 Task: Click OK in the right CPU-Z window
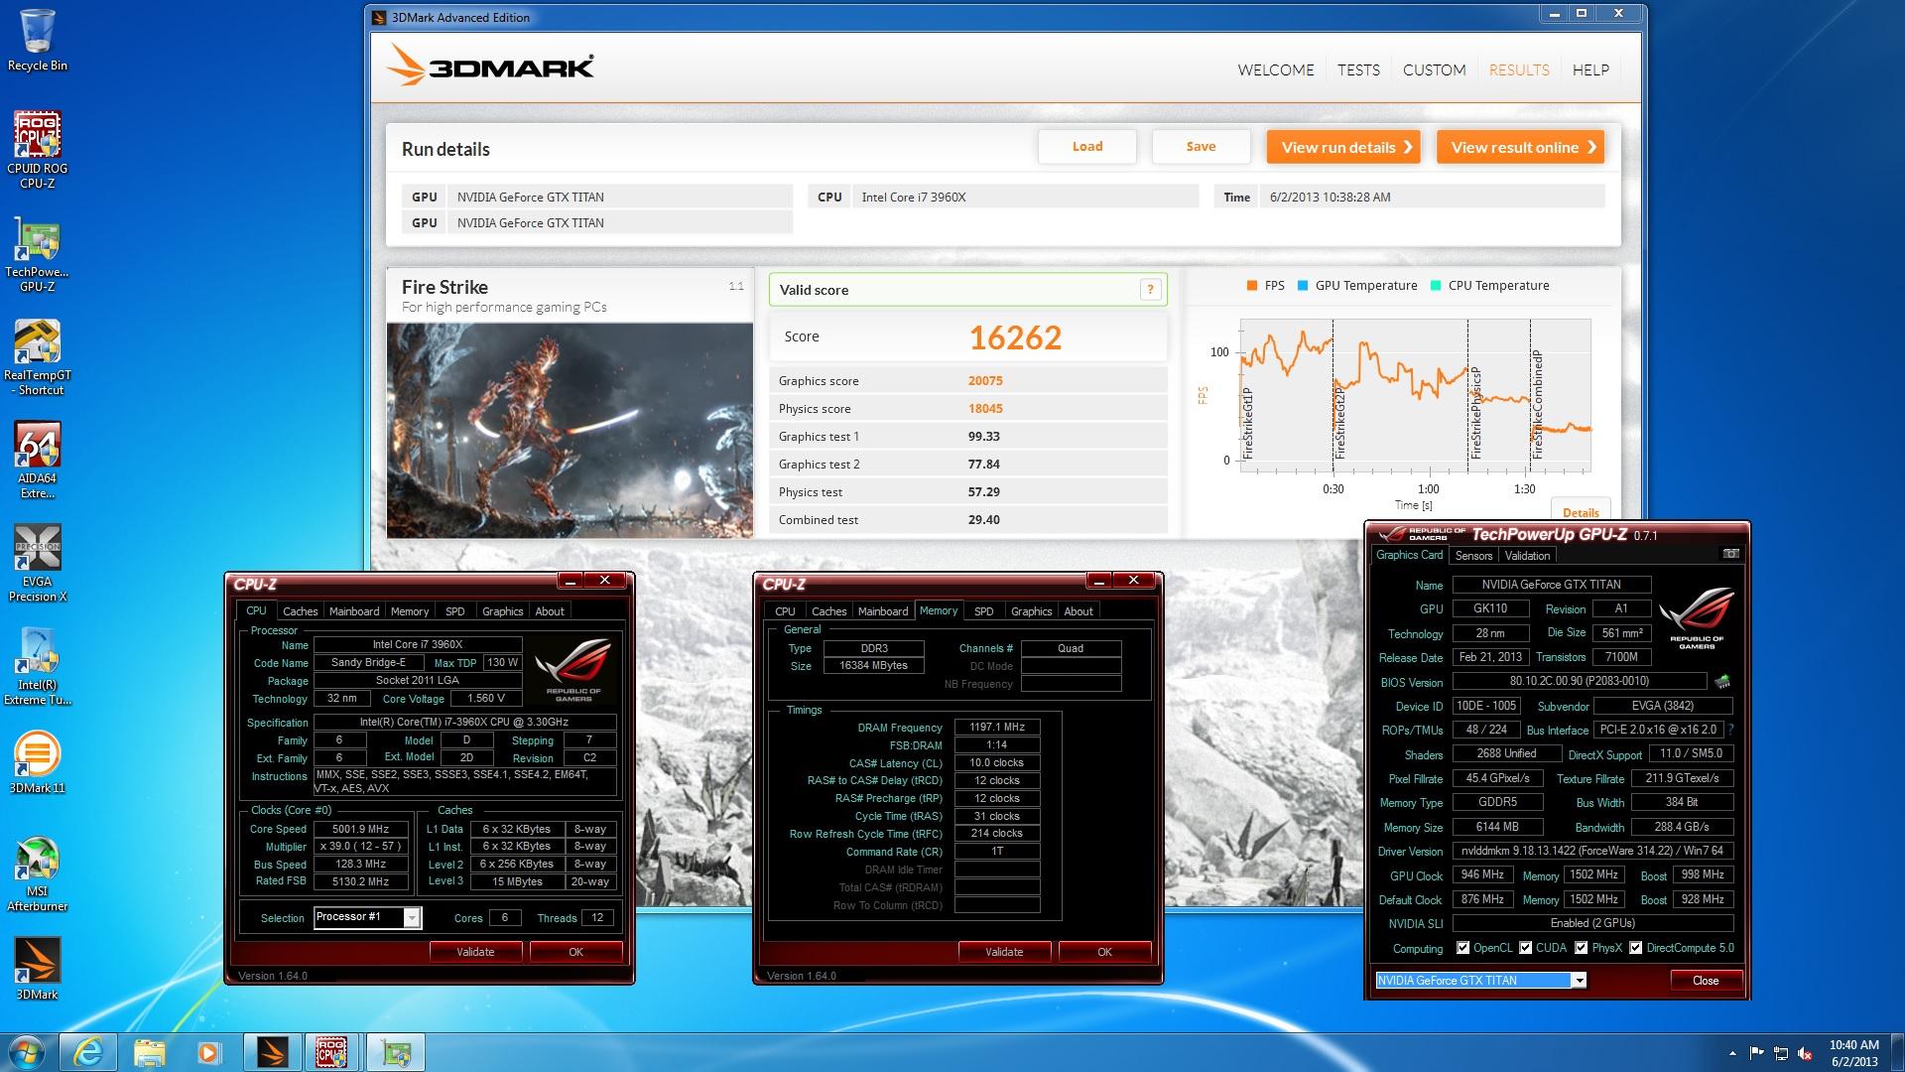[x=1104, y=952]
